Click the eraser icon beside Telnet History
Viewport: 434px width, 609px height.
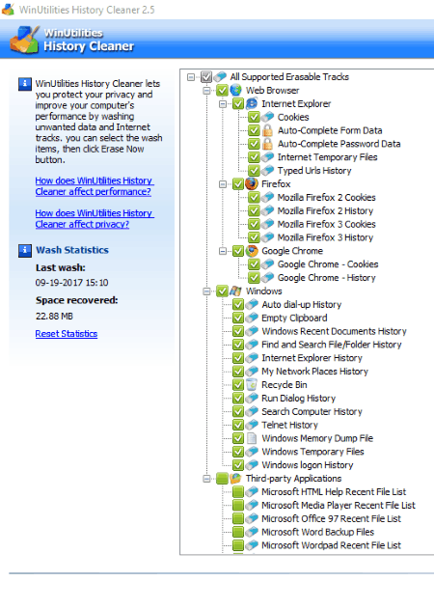point(252,425)
